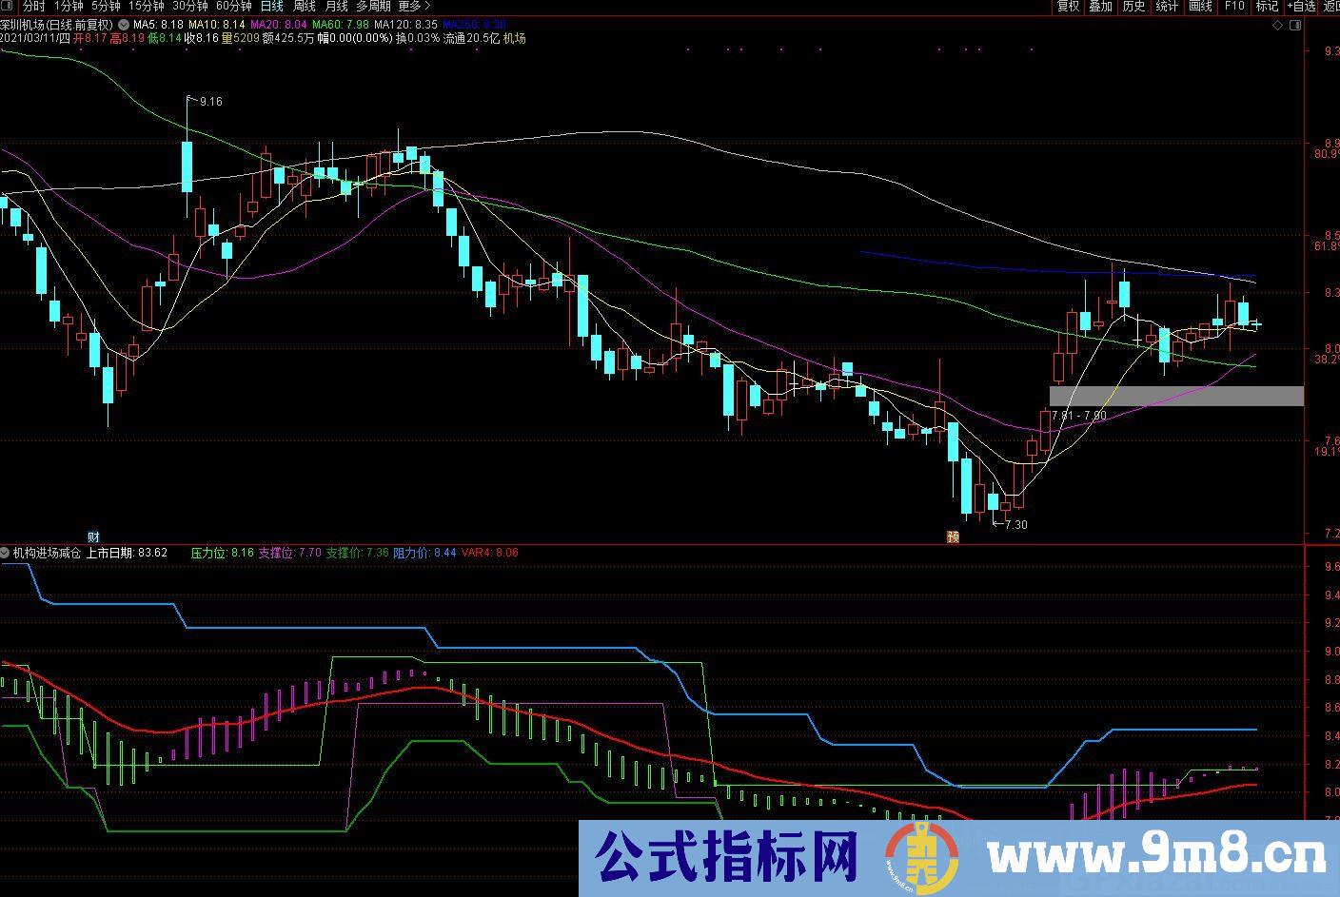The height and width of the screenshot is (897, 1340).
Task: Click the MA250 indicator label
Action: click(475, 25)
